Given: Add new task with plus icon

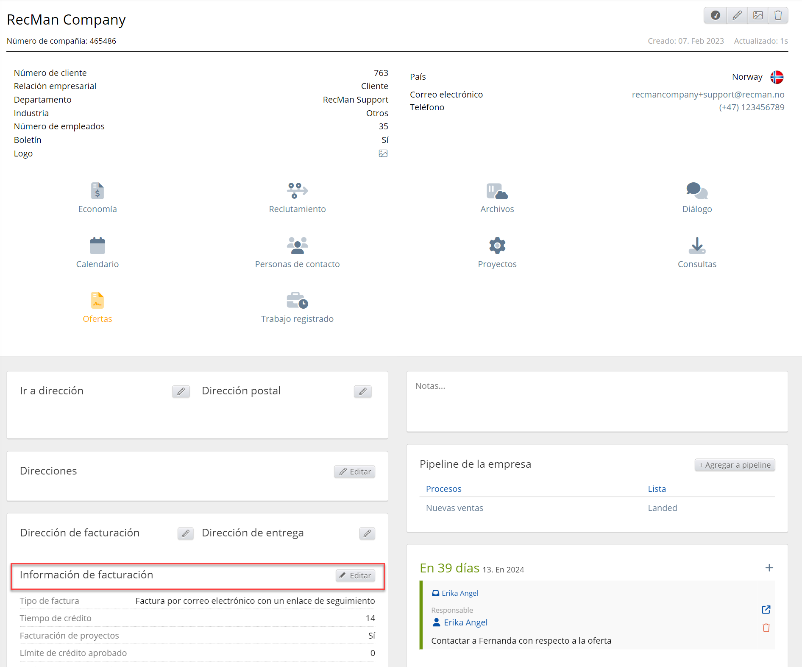Looking at the screenshot, I should [769, 568].
